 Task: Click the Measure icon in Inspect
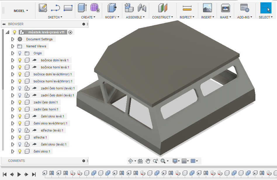(x=187, y=8)
